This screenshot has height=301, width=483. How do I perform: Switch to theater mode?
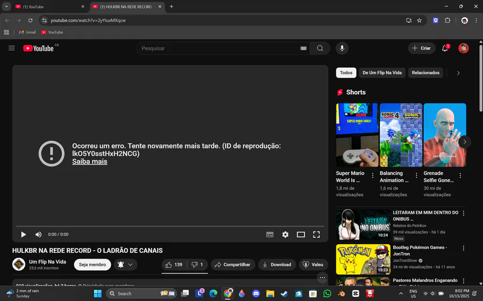(x=301, y=235)
